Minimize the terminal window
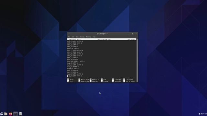The width and height of the screenshot is (207, 116). coord(129,34)
